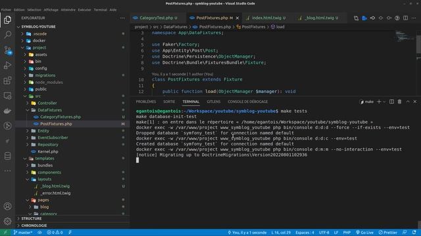Close the terminal panel
Viewport: 421px width, 236px height.
(415, 102)
